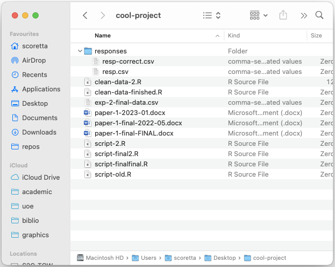
Task: Sort files by the Kind column
Action: 234,35
